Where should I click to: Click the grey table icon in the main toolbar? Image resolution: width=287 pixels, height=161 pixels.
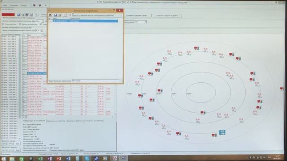31,15
